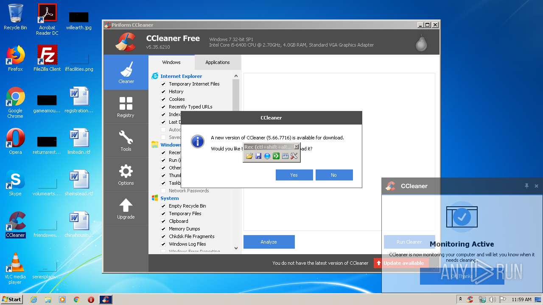Uncheck Chkdsk File Fragments checkbox

point(163,236)
